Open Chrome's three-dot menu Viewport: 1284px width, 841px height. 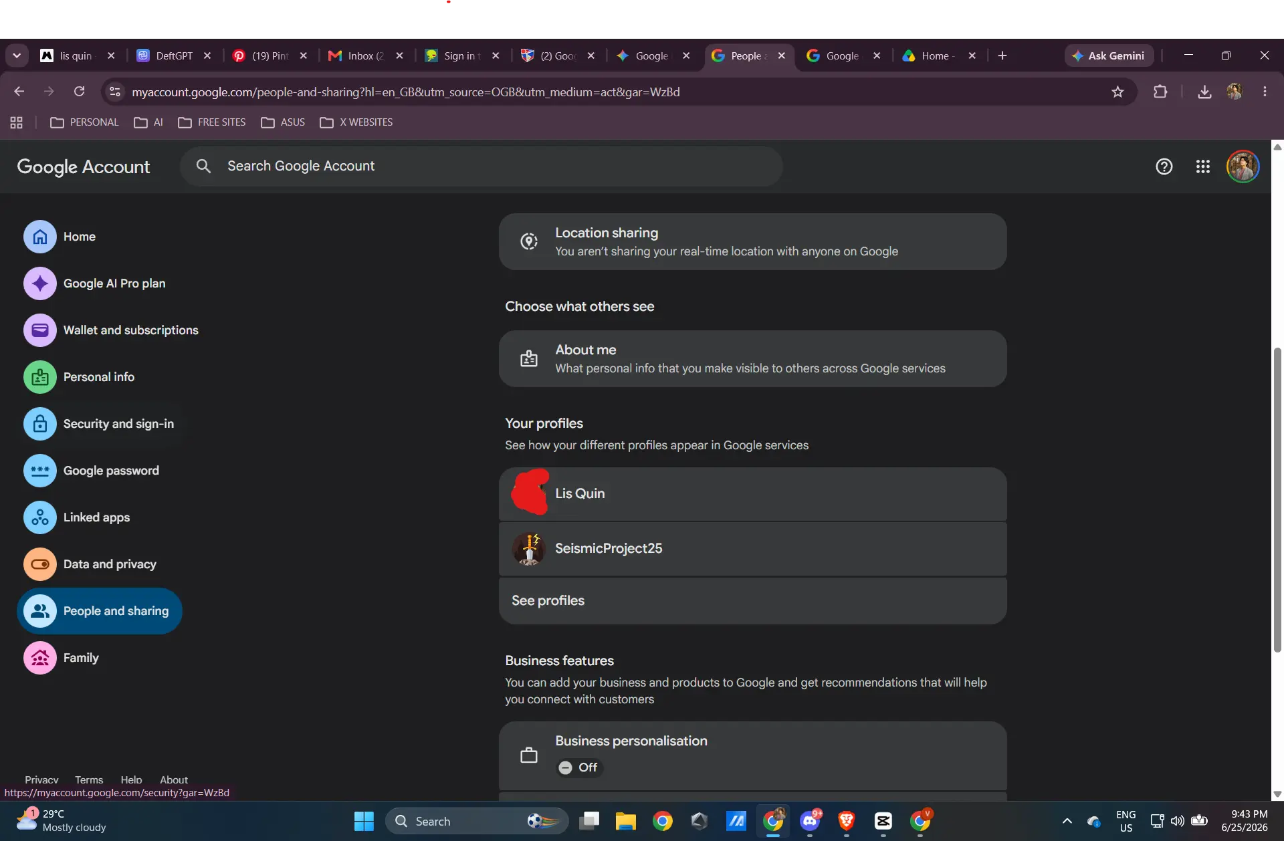click(x=1265, y=92)
